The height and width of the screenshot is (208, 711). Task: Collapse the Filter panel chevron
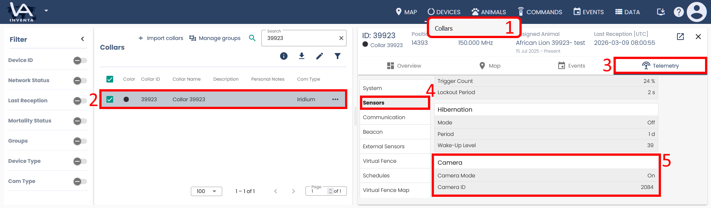(x=83, y=39)
